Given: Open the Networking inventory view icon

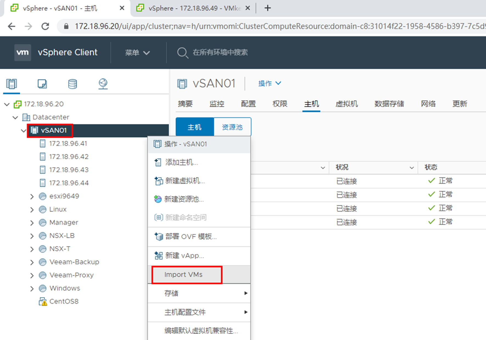Looking at the screenshot, I should tap(103, 84).
